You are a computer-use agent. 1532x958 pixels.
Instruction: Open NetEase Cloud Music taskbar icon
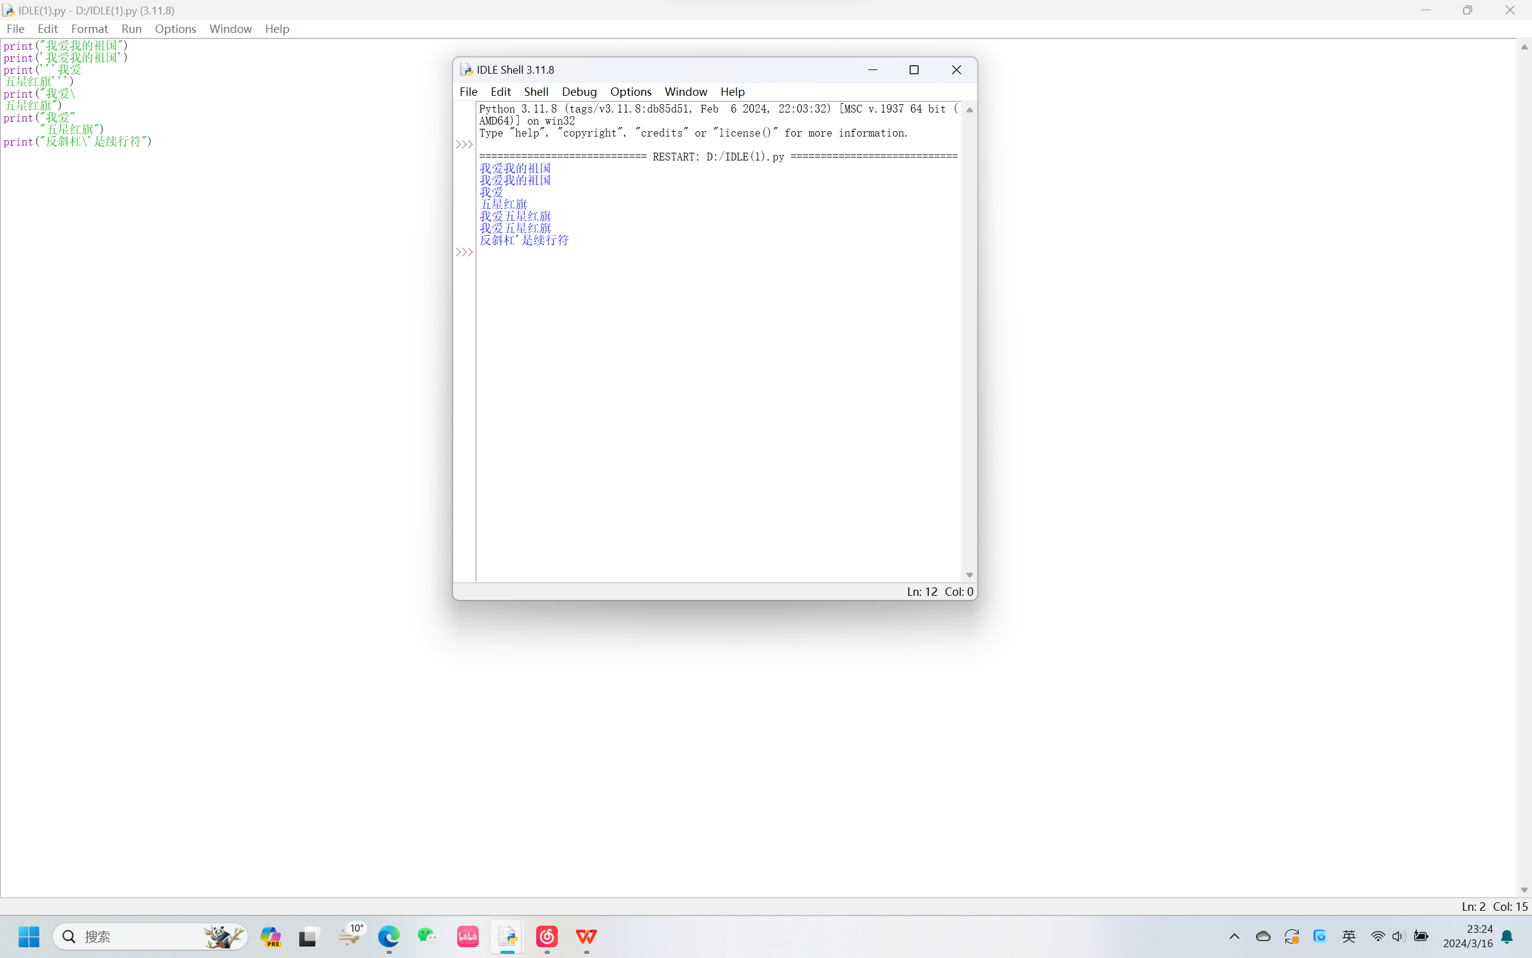pyautogui.click(x=547, y=936)
